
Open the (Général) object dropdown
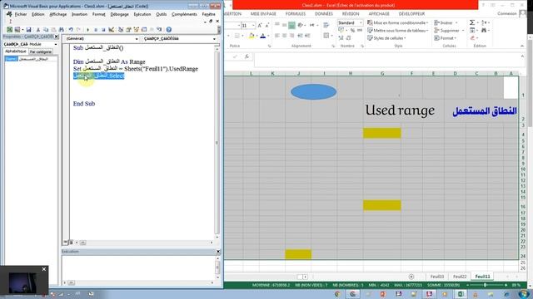[136, 39]
